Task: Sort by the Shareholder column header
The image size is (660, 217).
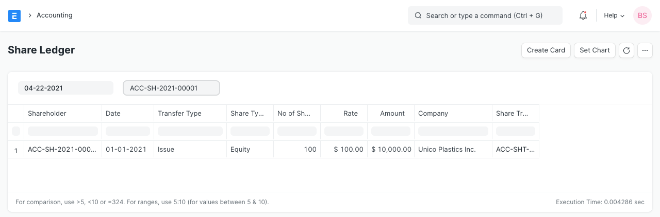Action: tap(62, 114)
